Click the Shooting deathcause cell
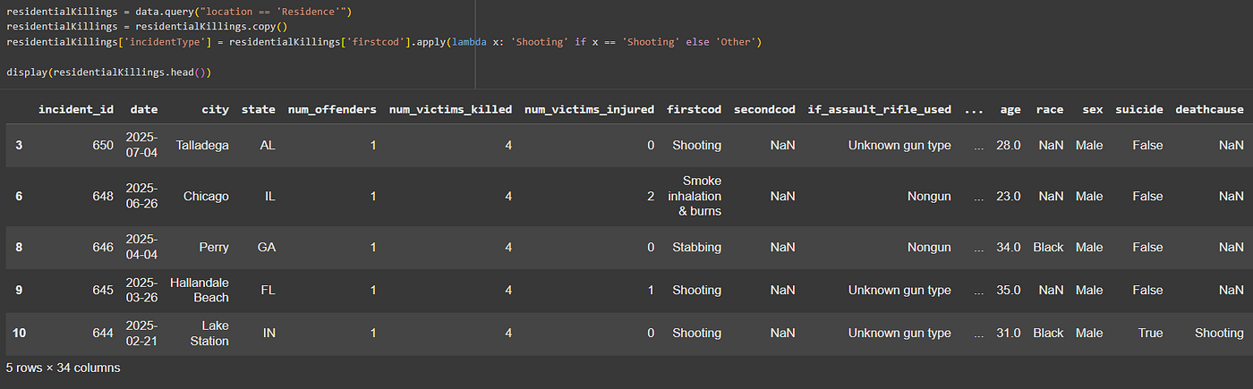Viewport: 1253px width, 389px height. tap(1219, 333)
